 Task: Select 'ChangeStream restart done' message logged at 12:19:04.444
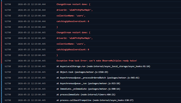coord(73,4)
